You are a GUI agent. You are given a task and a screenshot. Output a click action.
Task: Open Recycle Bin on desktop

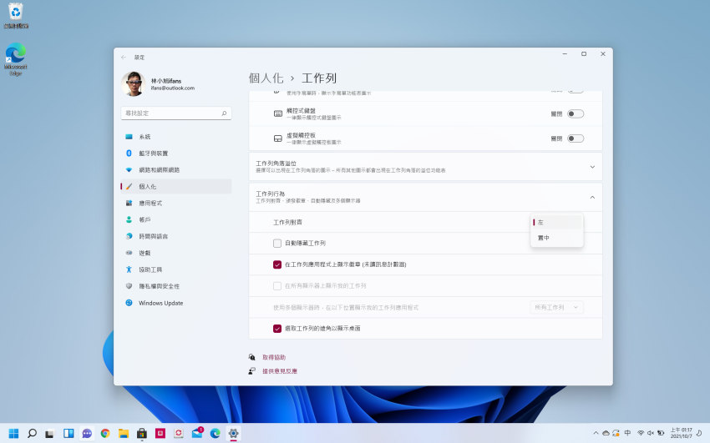click(16, 15)
